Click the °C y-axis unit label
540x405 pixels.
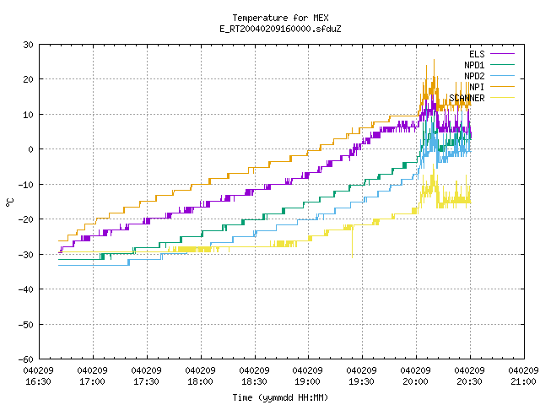point(9,202)
